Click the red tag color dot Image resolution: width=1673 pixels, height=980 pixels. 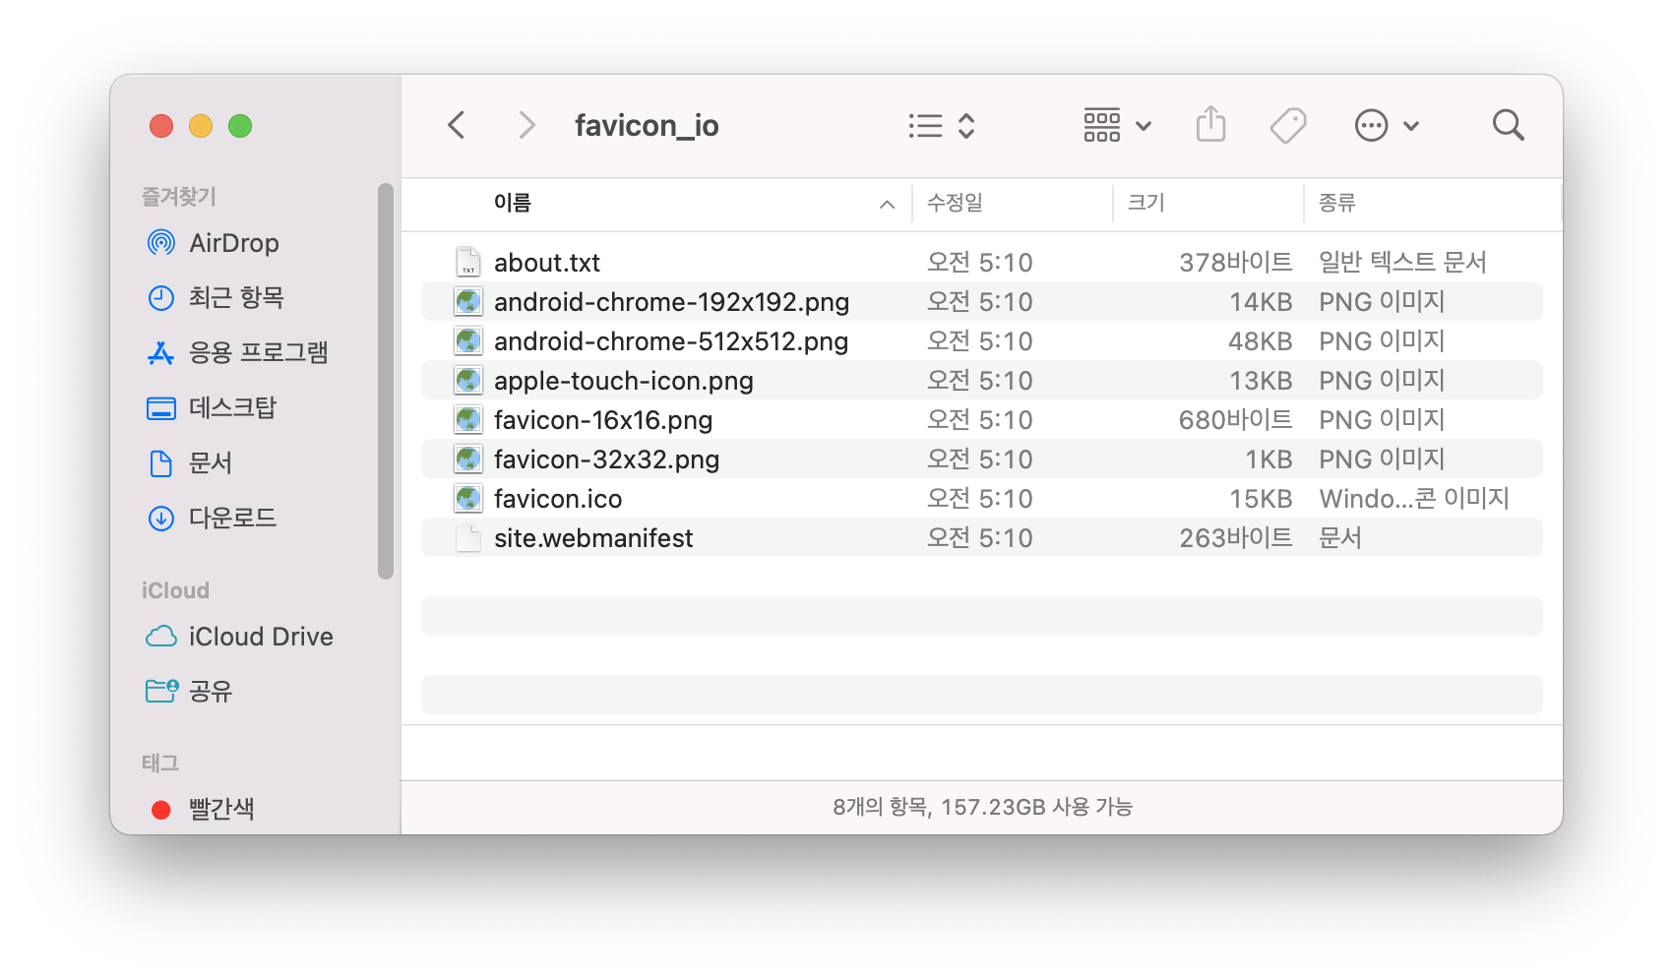point(160,810)
